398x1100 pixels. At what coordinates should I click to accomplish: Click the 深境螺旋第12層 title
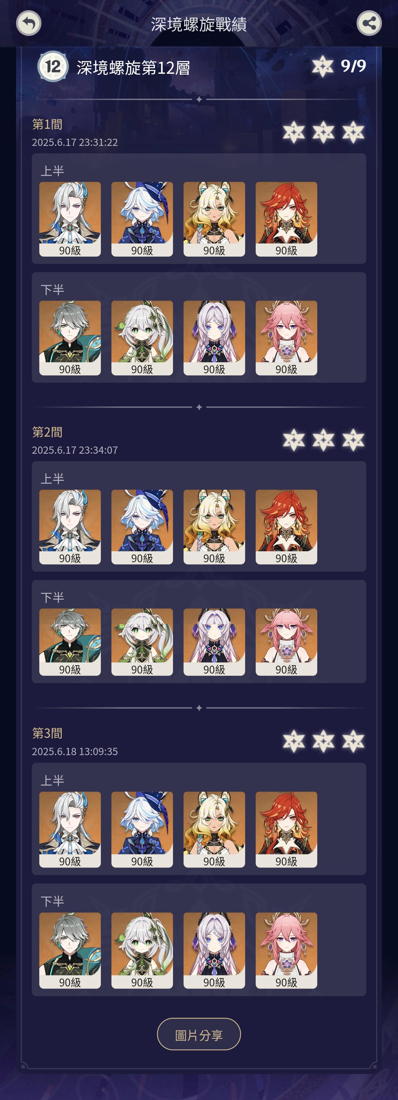[x=133, y=67]
